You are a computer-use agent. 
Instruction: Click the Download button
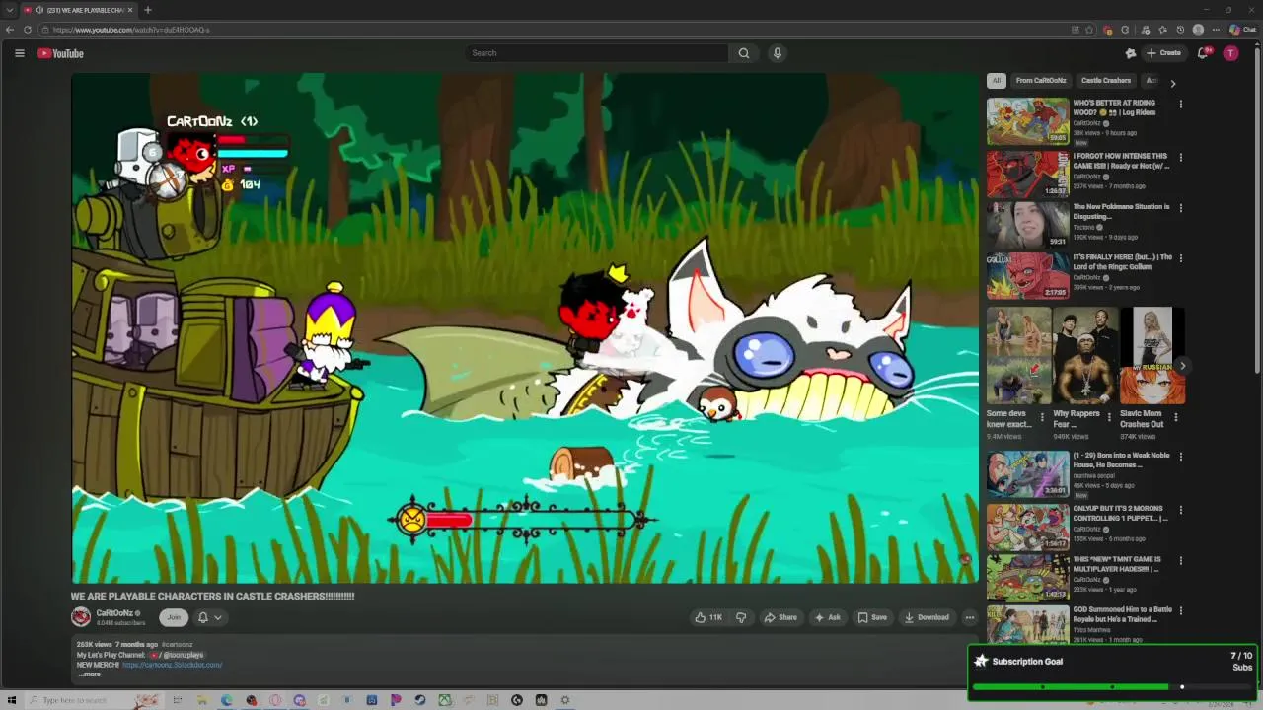pyautogui.click(x=927, y=617)
